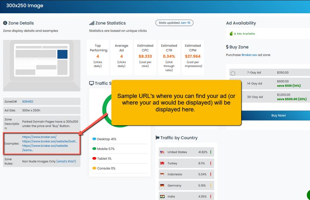
Task: Click the Zone Statistics bar chart icon
Action: pyautogui.click(x=92, y=23)
